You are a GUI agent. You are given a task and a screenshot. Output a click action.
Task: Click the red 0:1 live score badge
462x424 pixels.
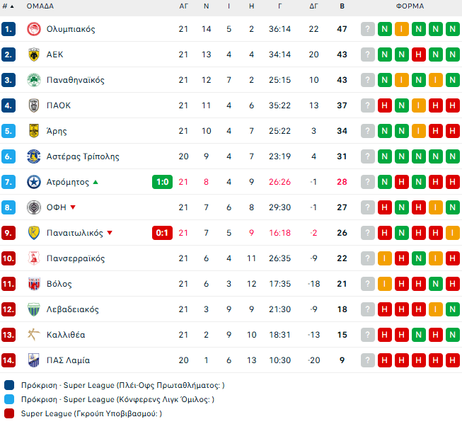pyautogui.click(x=161, y=233)
